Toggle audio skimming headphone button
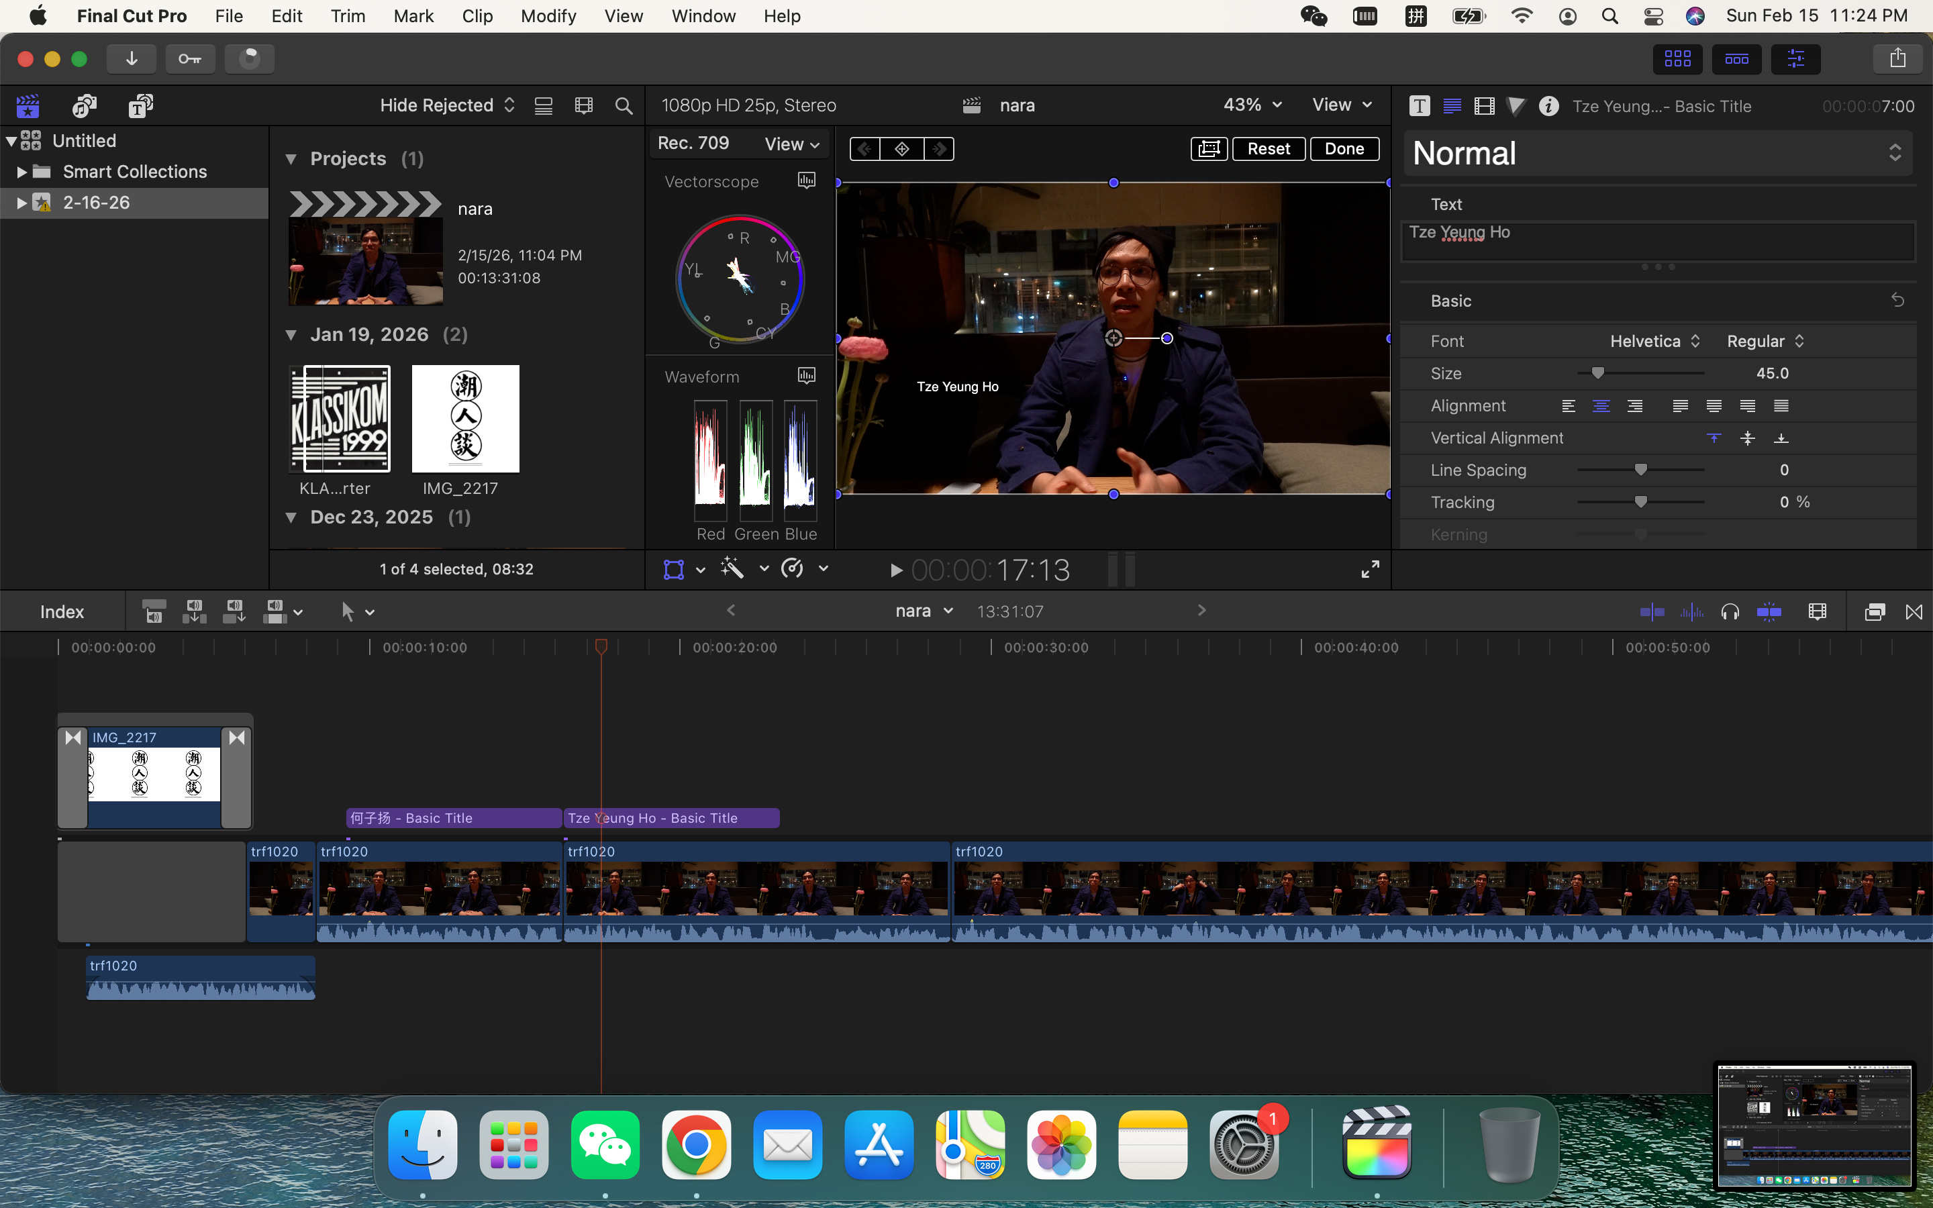Viewport: 1933px width, 1208px height. tap(1730, 612)
